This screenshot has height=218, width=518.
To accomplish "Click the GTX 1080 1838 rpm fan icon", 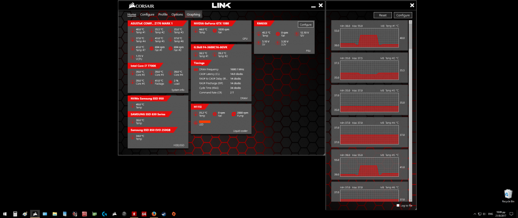I will point(215,31).
